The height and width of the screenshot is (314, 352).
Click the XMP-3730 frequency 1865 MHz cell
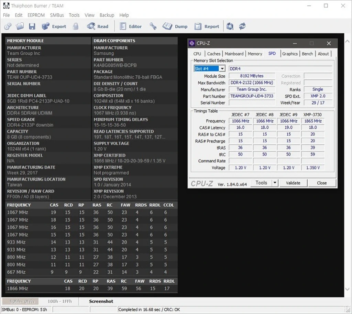[313, 121]
